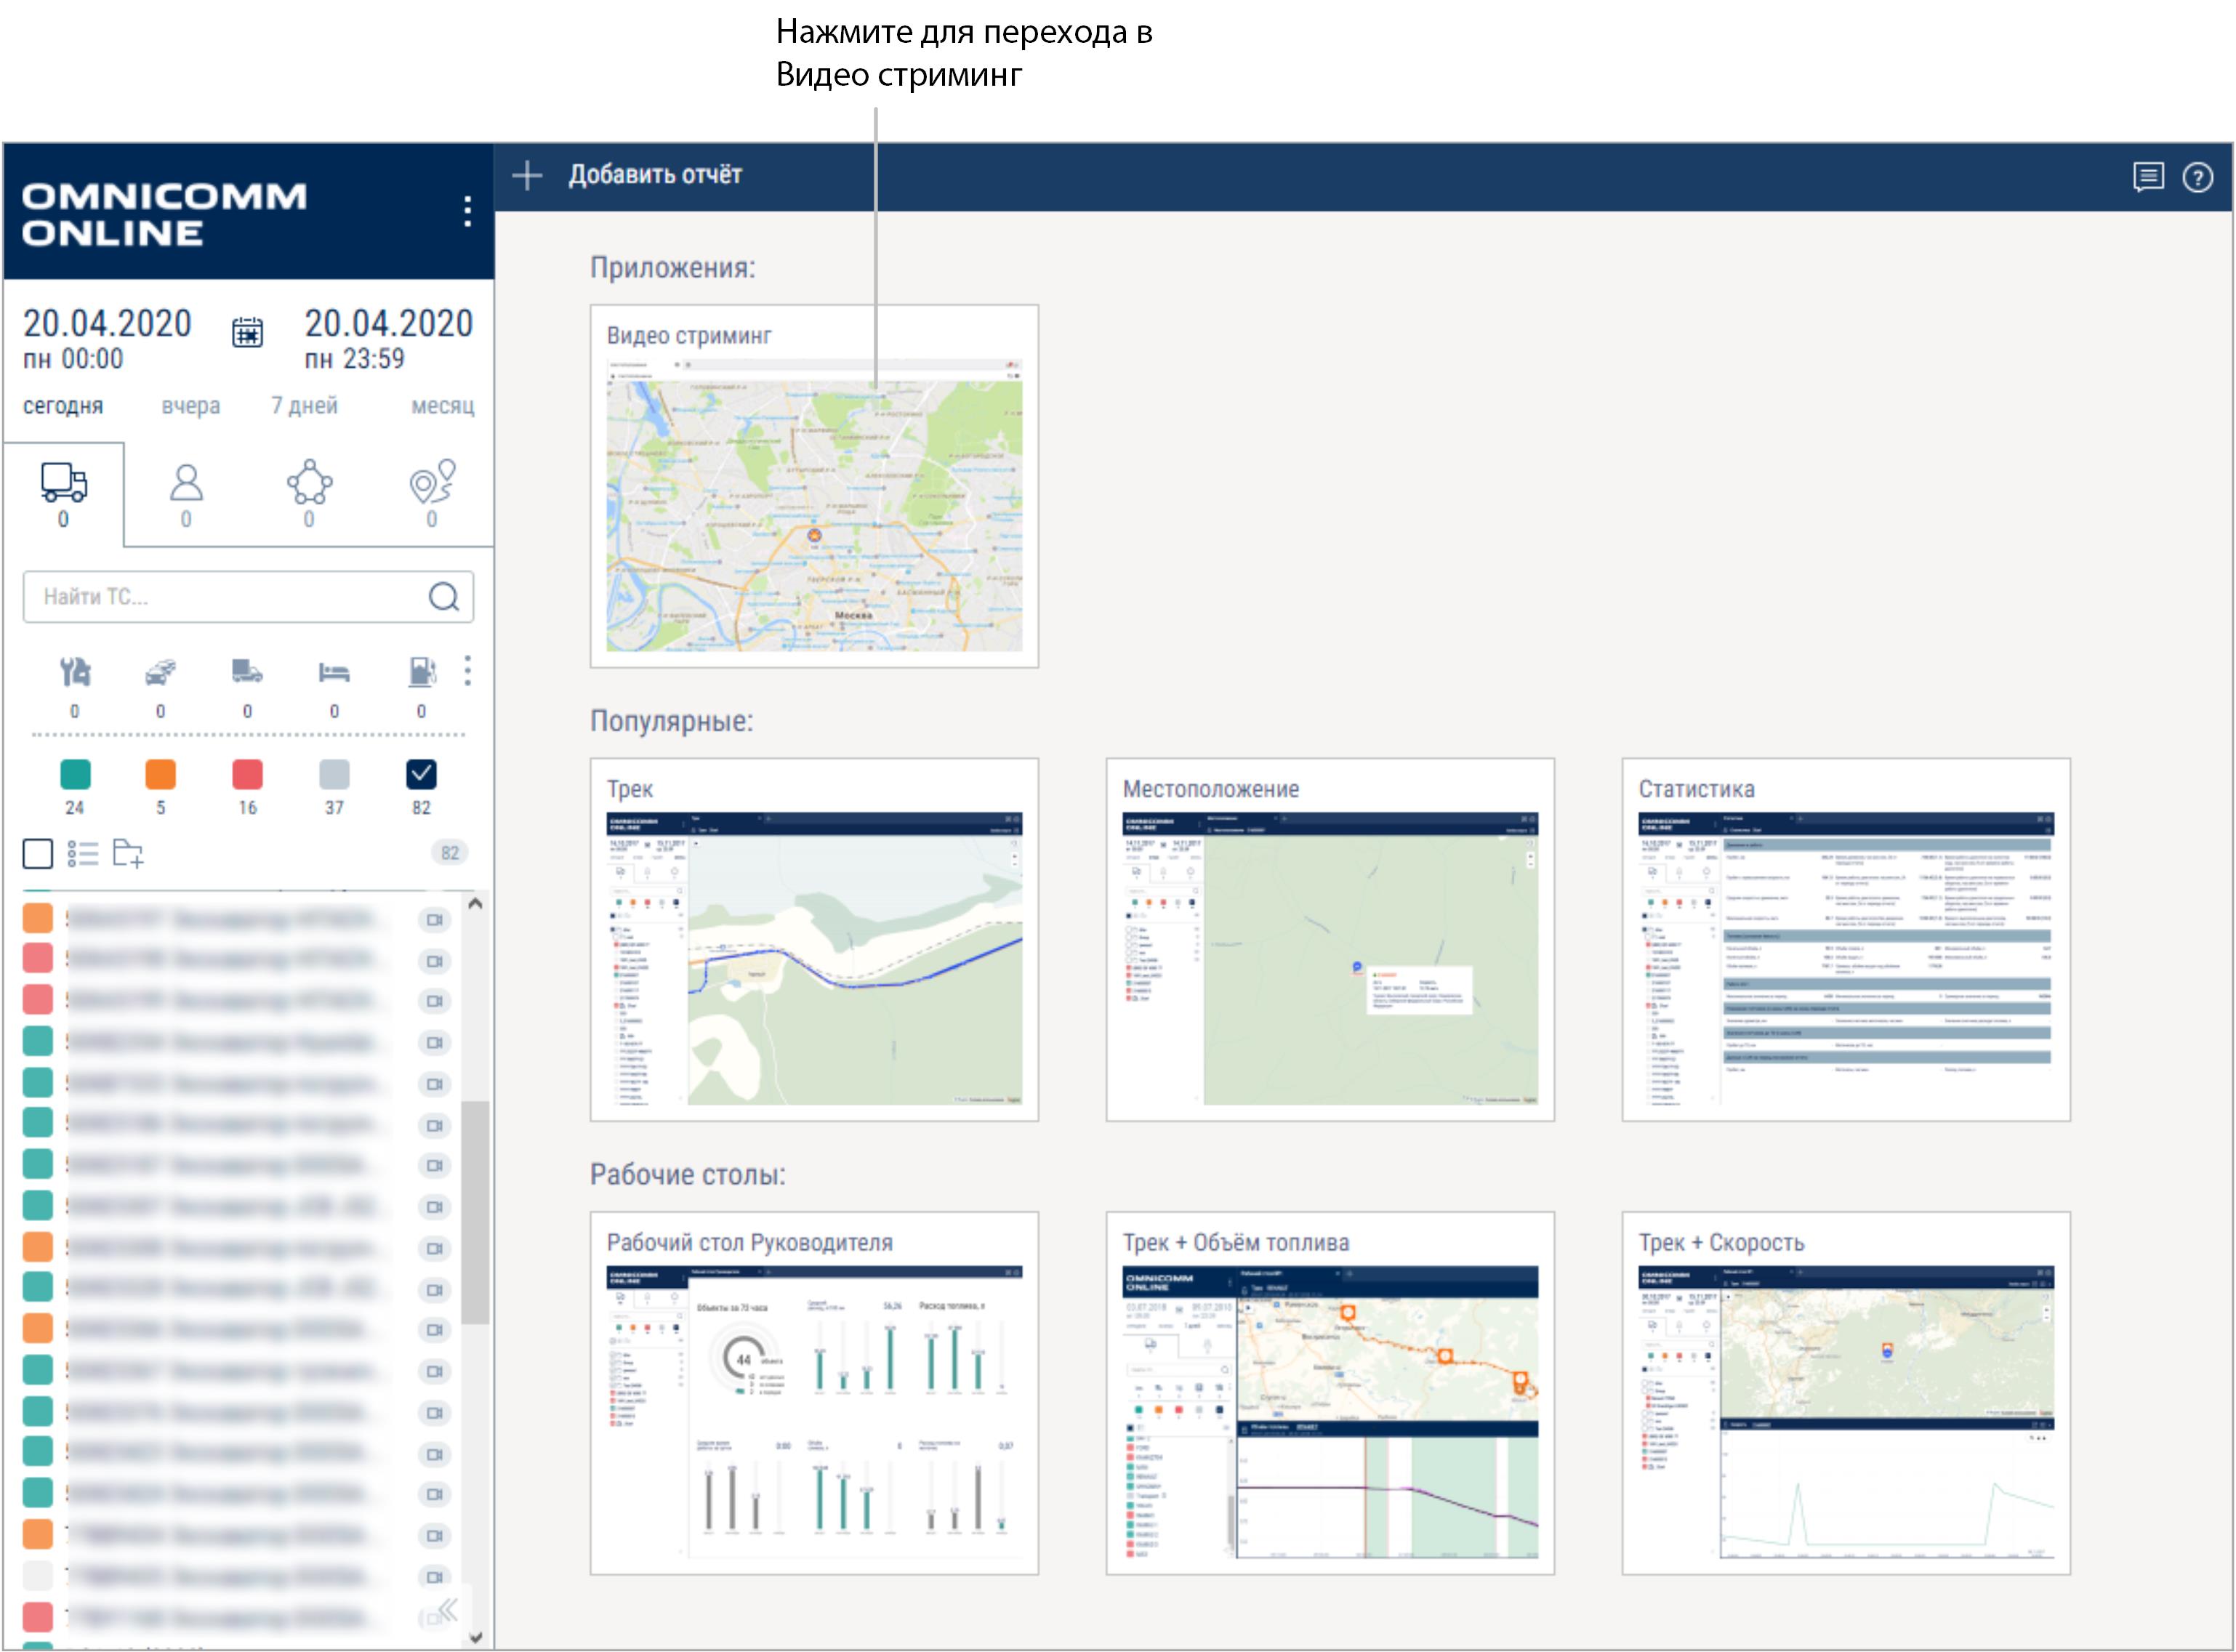This screenshot has height=1652, width=2236.
Task: Open more status filters via three dots
Action: [x=467, y=671]
